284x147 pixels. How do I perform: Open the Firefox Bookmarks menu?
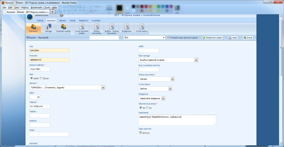(37, 8)
